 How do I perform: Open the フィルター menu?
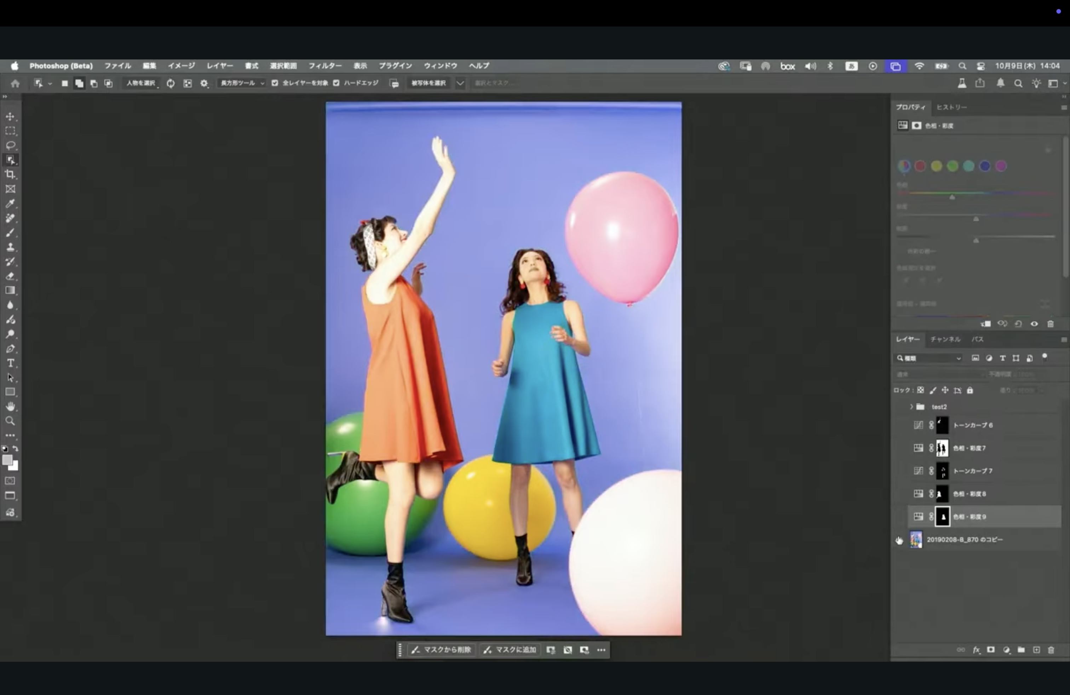pyautogui.click(x=324, y=65)
